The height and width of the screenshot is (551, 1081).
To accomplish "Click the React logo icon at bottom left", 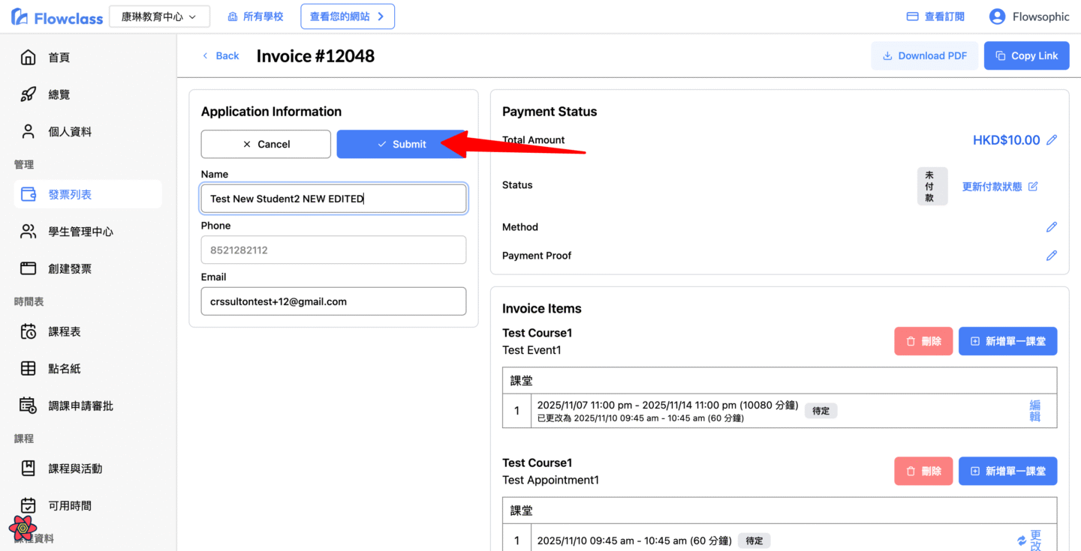I will [x=23, y=528].
